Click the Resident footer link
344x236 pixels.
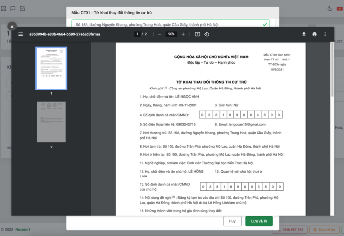(x=23, y=230)
